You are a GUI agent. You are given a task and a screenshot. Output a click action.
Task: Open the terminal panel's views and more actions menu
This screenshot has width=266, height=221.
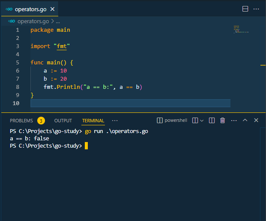coord(234,121)
